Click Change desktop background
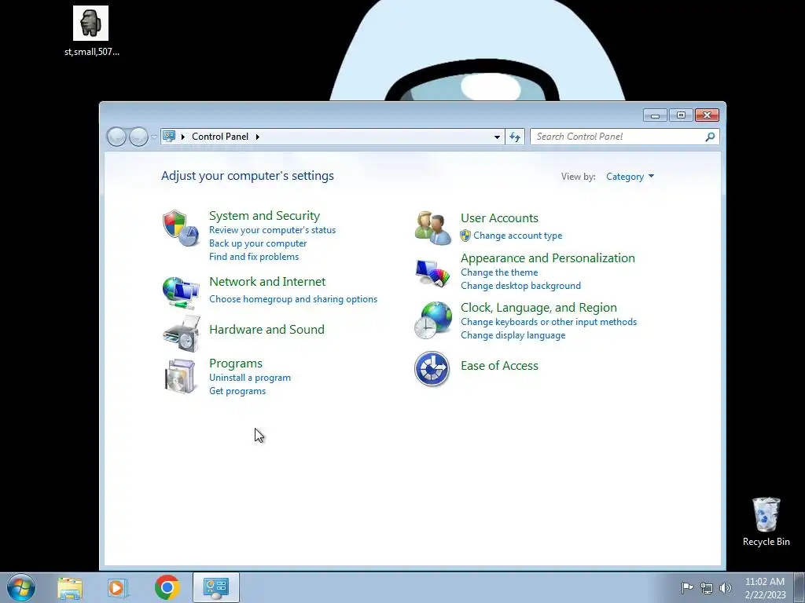This screenshot has height=603, width=805. (x=520, y=286)
